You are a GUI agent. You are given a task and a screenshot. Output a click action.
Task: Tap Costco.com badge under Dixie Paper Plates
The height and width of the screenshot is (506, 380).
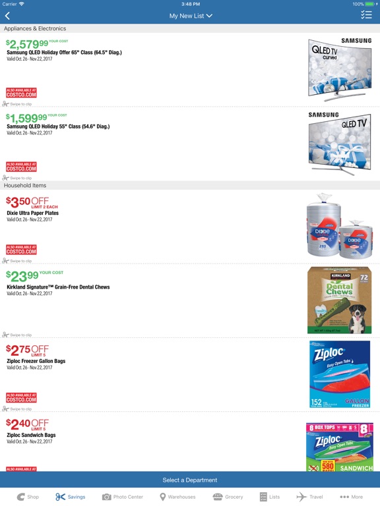pyautogui.click(x=21, y=250)
